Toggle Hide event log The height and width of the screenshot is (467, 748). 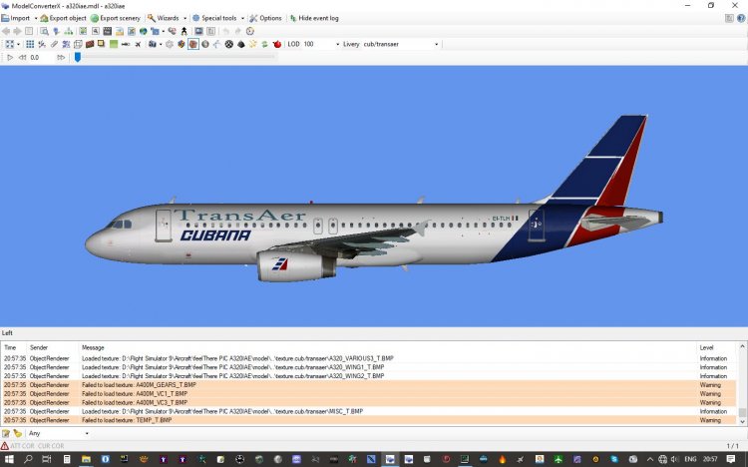[314, 18]
